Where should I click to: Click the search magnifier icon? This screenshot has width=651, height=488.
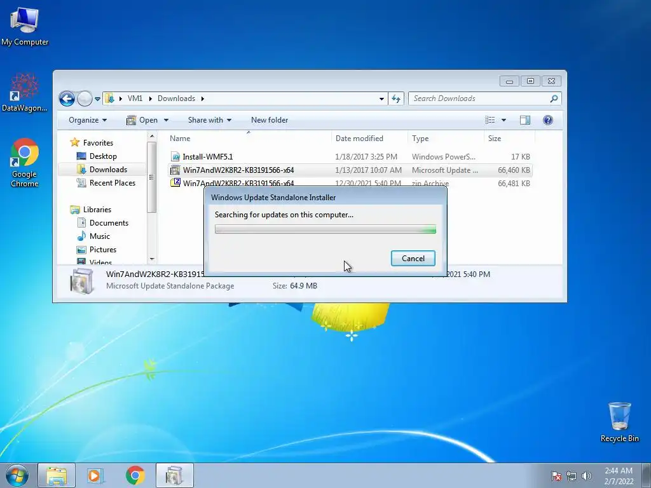[554, 98]
